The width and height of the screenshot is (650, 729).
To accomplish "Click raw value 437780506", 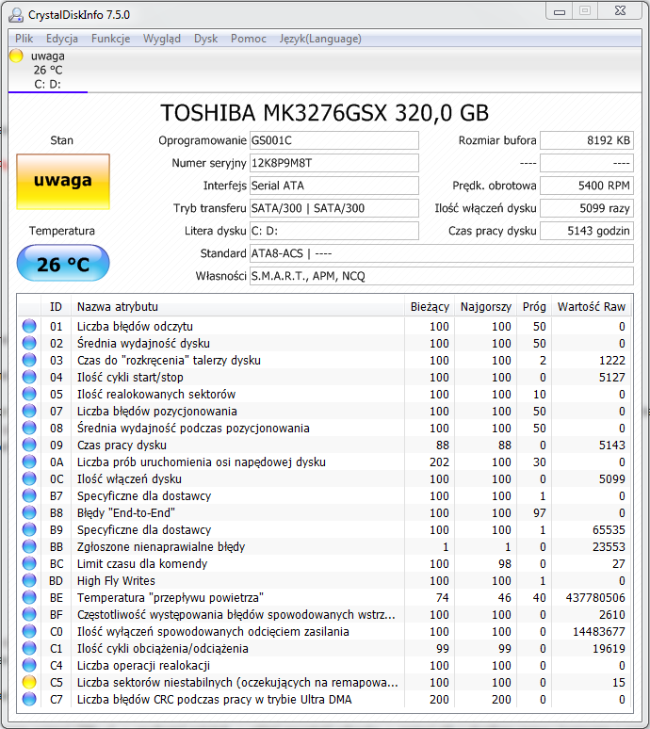I will [x=595, y=598].
